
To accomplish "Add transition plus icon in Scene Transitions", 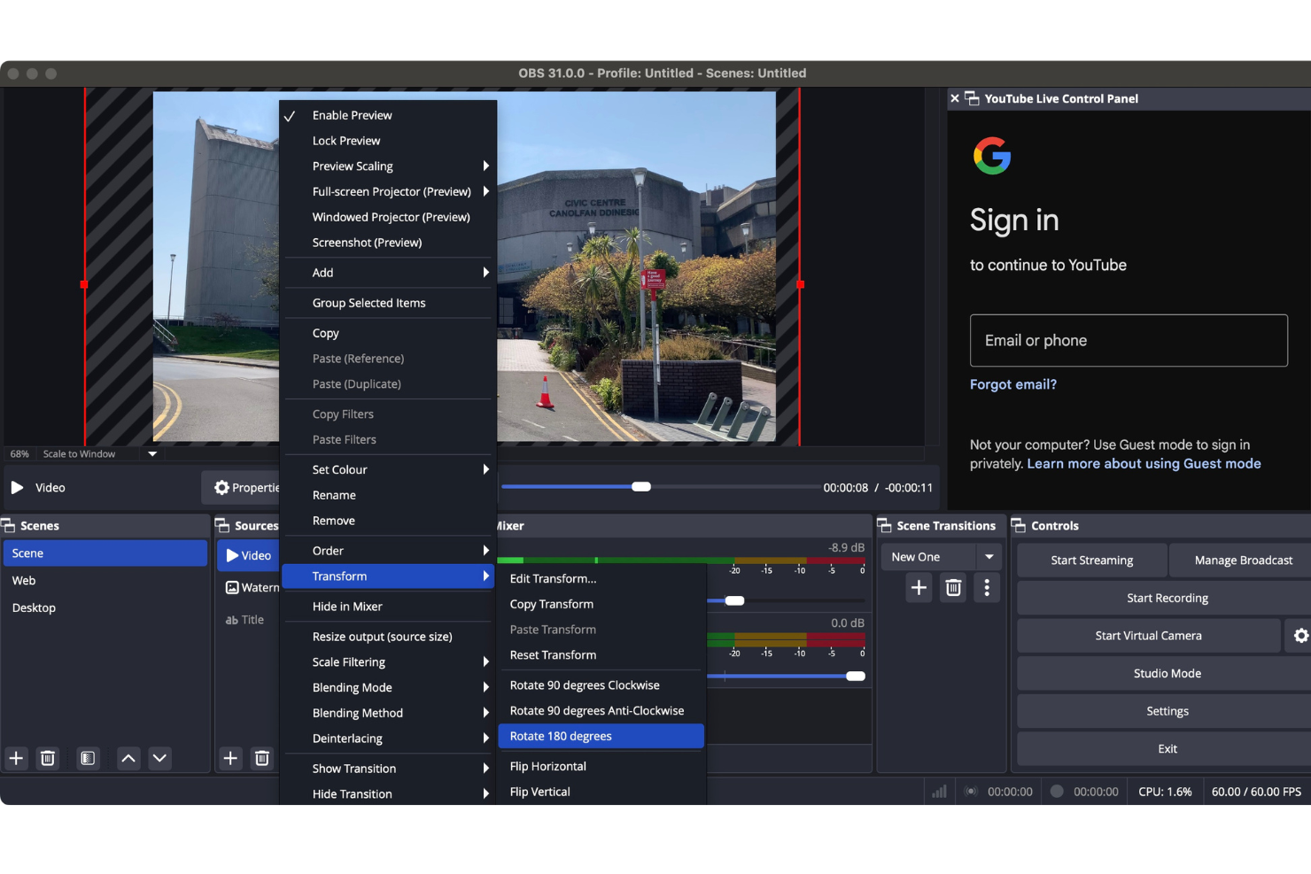I will pos(919,587).
